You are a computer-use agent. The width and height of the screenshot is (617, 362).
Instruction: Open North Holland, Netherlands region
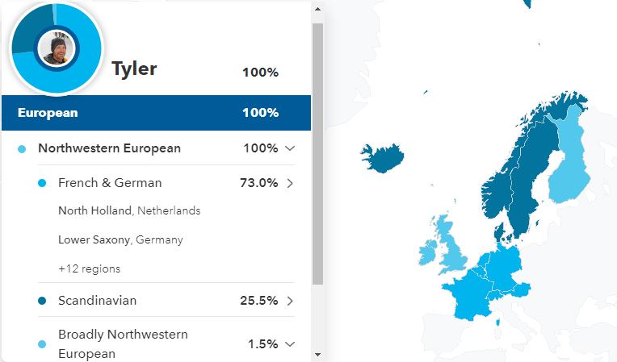point(129,211)
